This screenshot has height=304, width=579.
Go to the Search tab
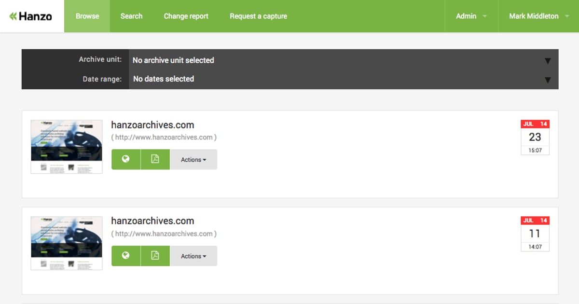131,16
